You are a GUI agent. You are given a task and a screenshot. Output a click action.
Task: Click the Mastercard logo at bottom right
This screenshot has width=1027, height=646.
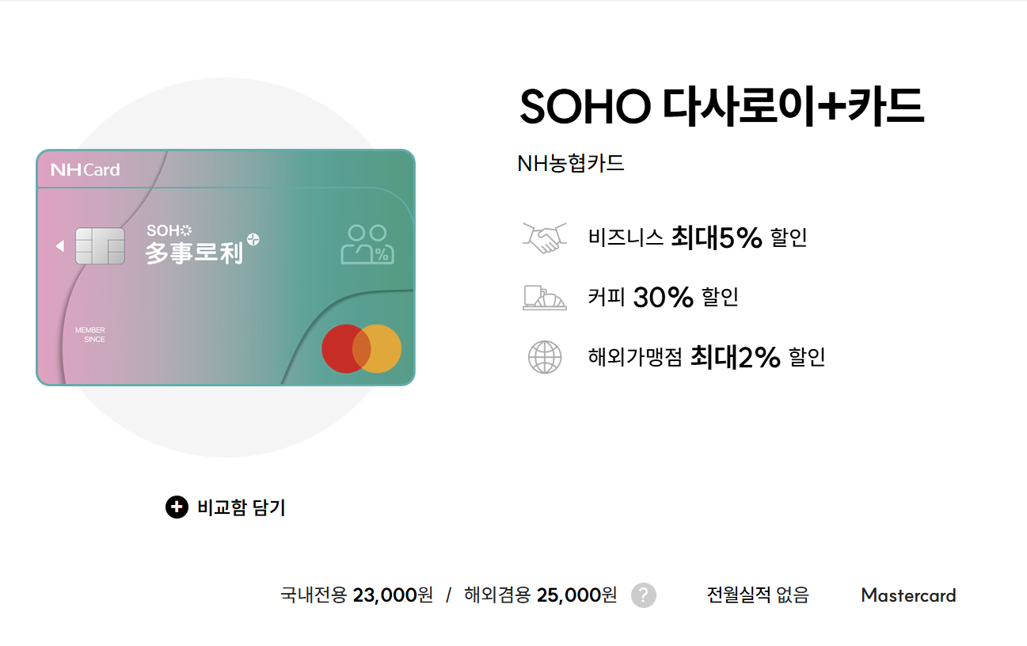pyautogui.click(x=907, y=595)
